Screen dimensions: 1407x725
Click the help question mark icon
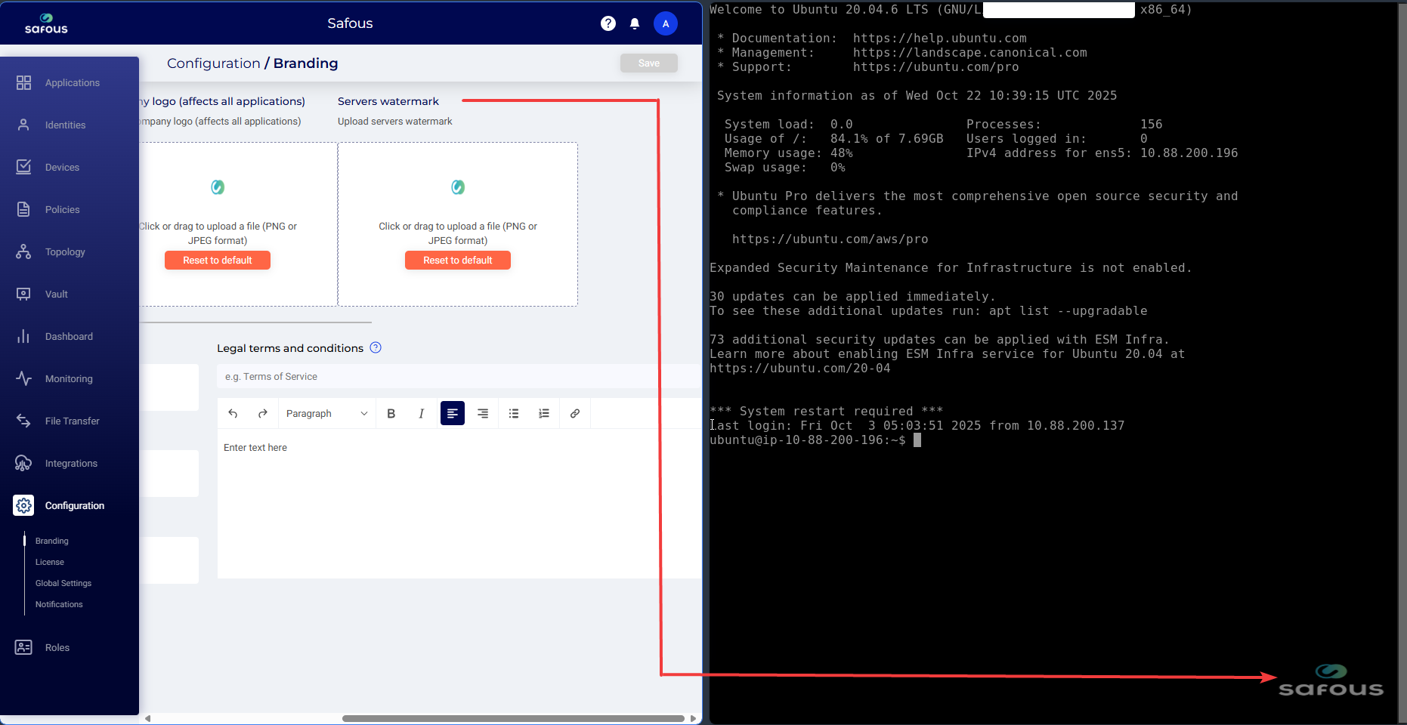coord(608,23)
